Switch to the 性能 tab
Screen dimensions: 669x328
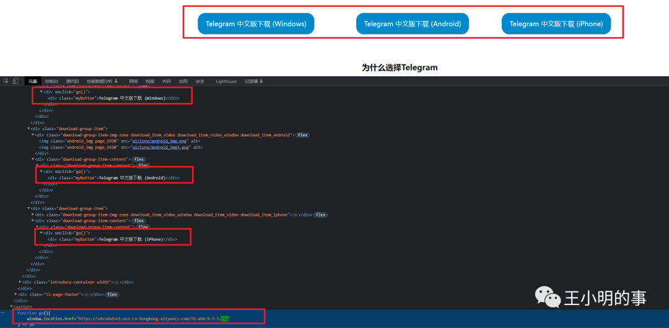point(150,81)
